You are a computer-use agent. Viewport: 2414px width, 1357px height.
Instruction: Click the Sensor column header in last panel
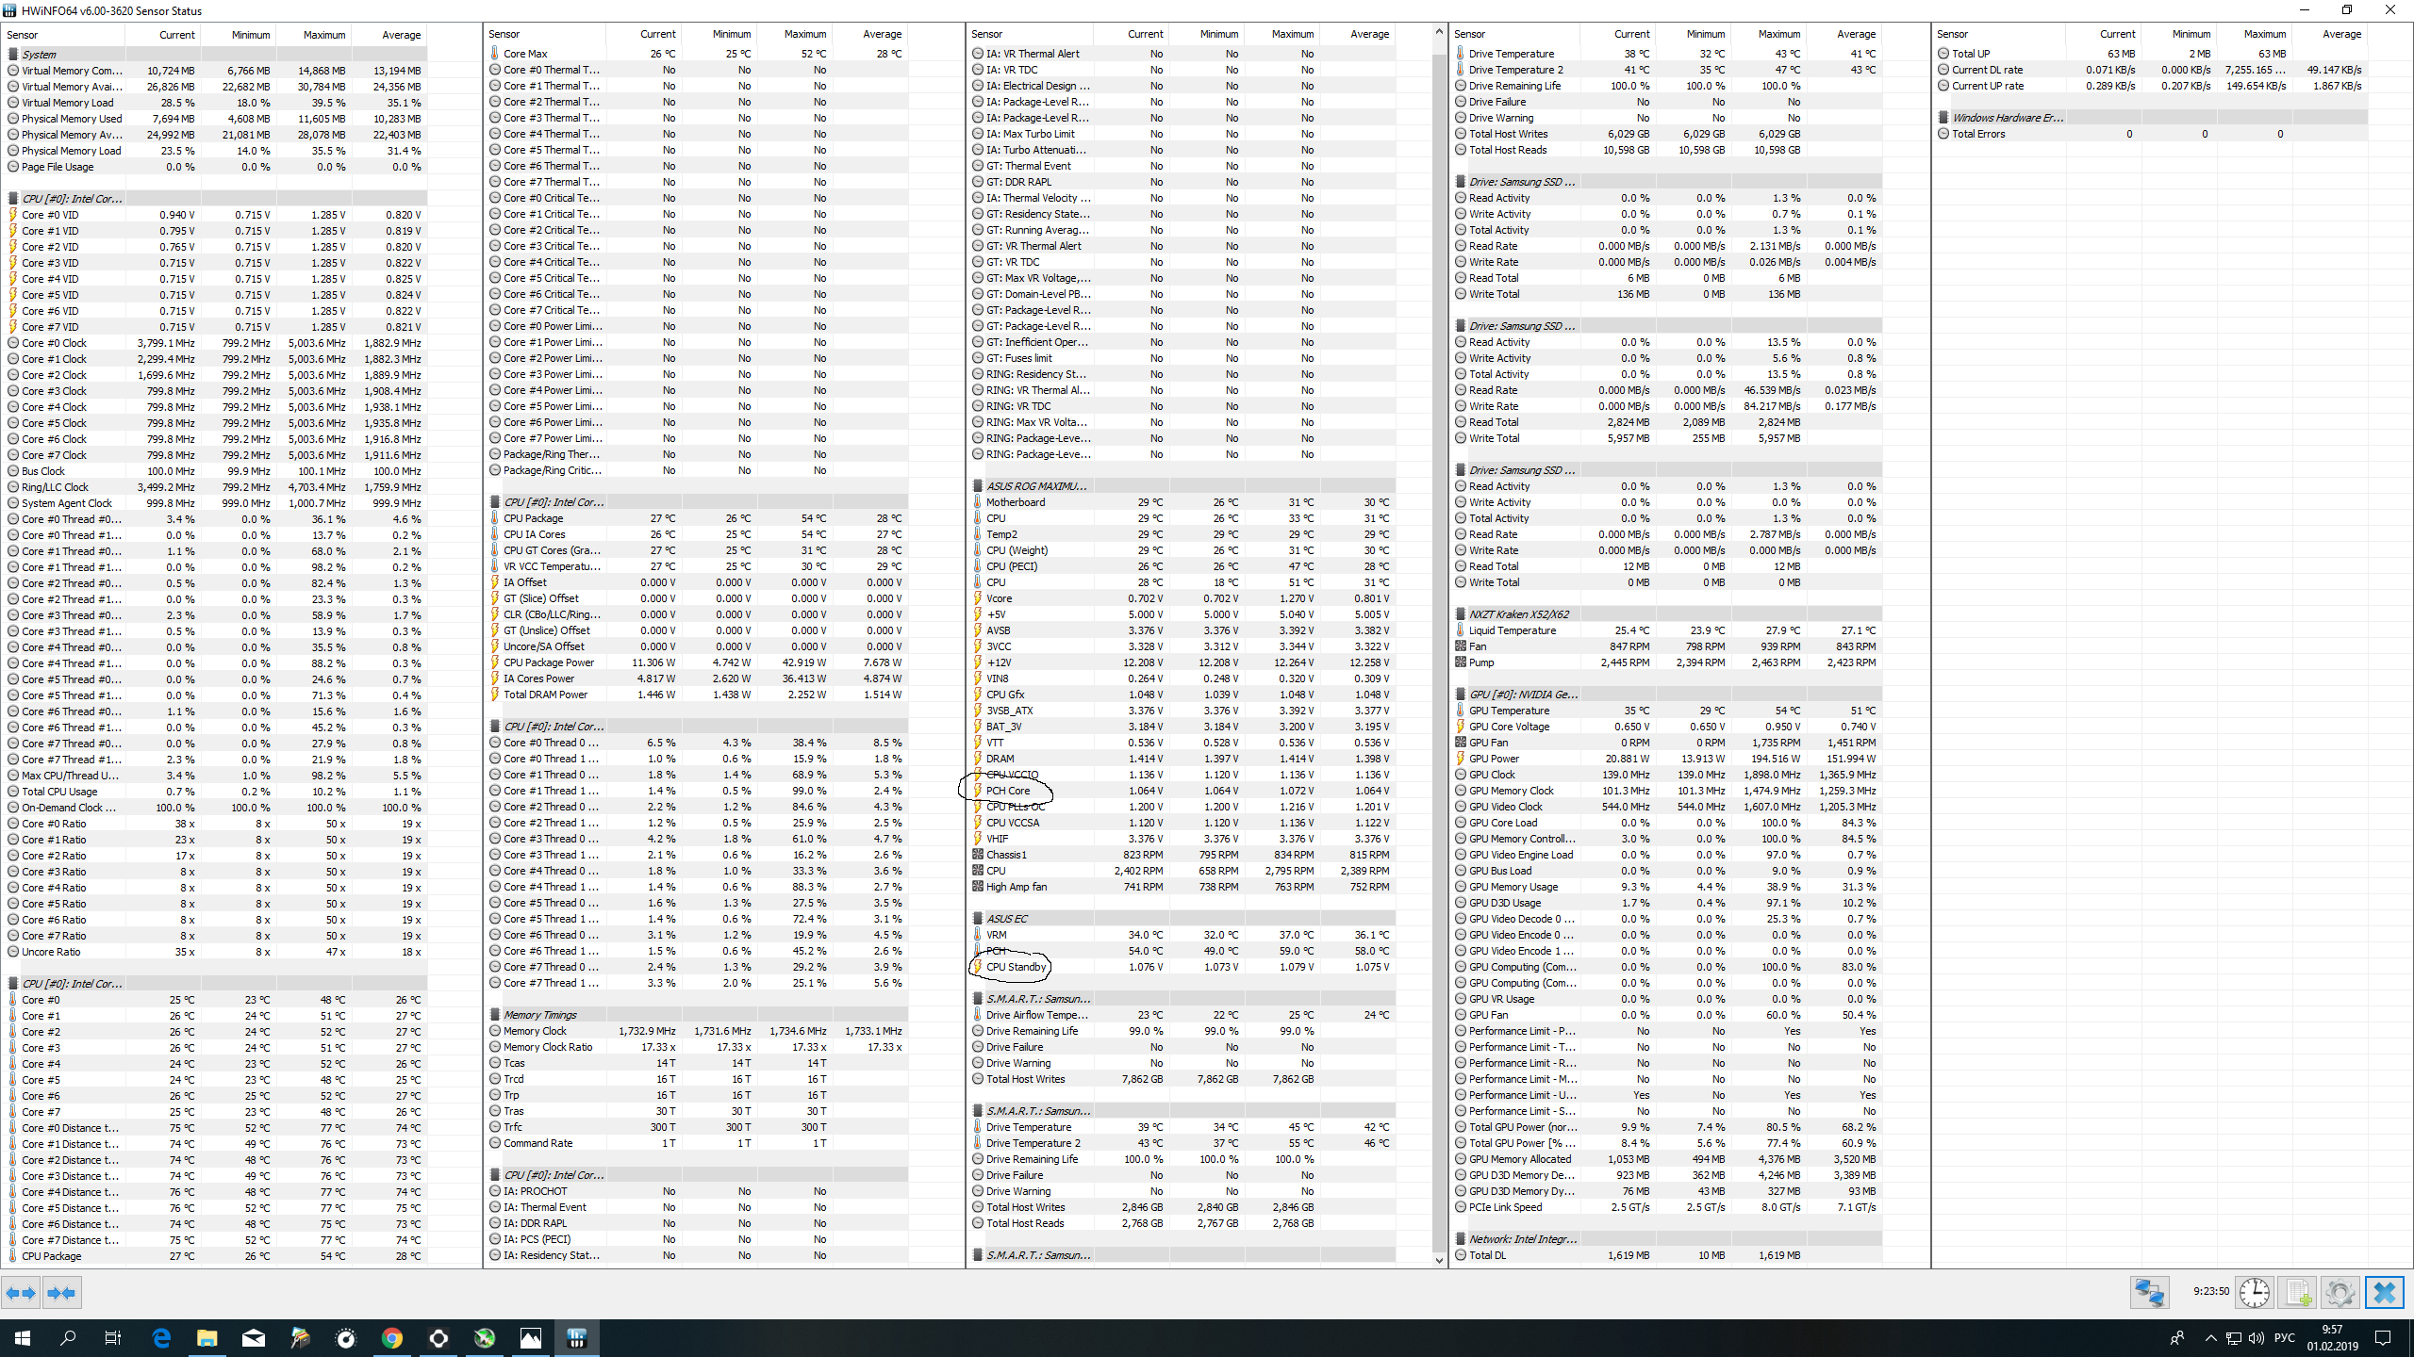click(1953, 34)
